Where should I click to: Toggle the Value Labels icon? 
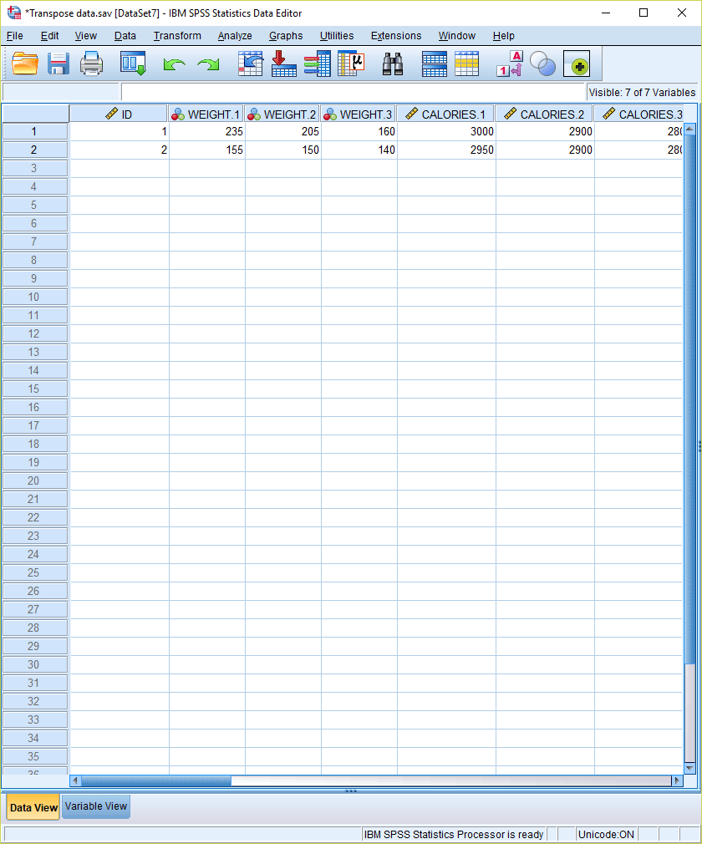[x=509, y=64]
